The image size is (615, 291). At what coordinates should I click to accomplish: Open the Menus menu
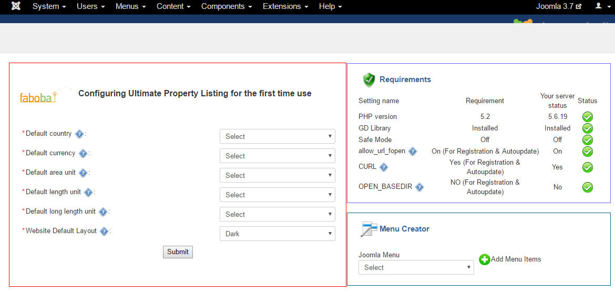(130, 6)
